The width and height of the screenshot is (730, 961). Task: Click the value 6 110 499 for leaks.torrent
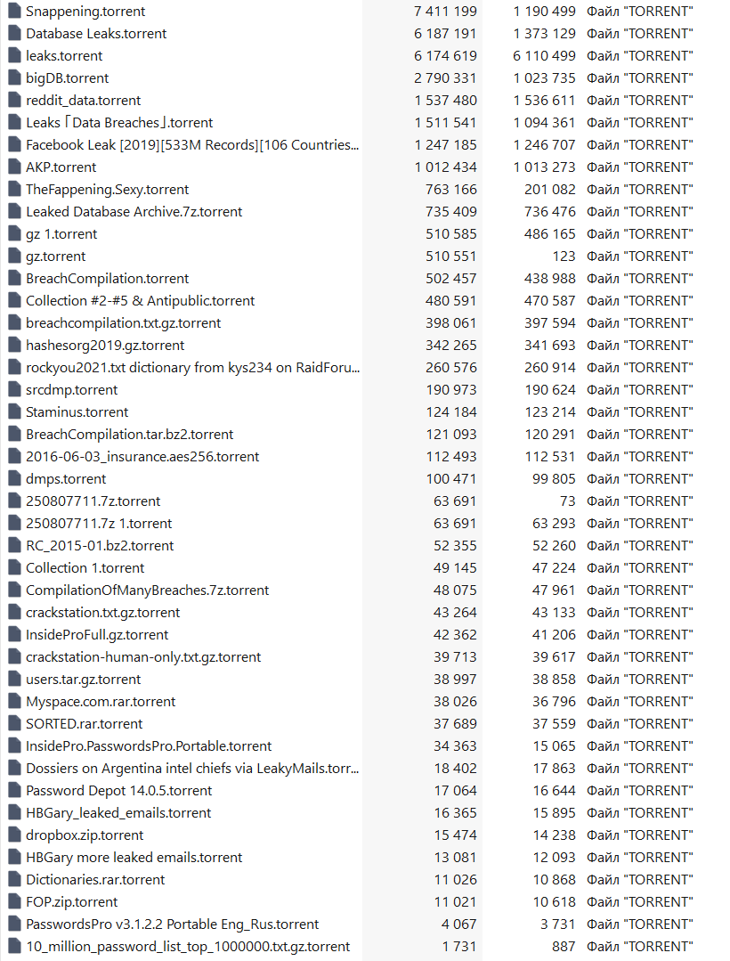pyautogui.click(x=545, y=56)
